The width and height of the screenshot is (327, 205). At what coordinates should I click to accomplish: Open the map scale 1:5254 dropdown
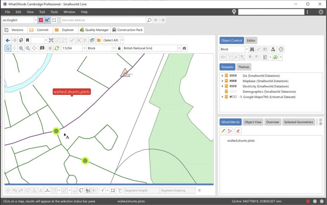pos(84,48)
